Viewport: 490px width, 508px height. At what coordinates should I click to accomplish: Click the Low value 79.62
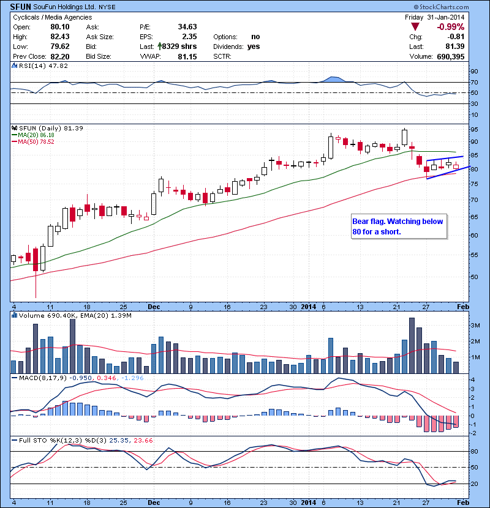tap(59, 47)
